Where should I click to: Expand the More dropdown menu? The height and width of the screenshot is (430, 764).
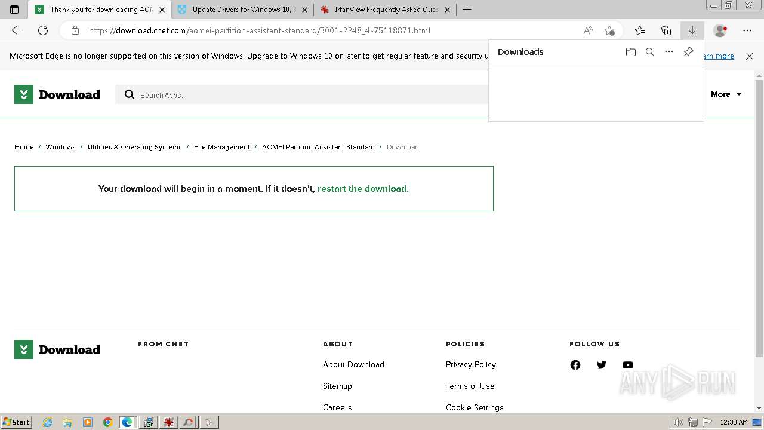726,94
